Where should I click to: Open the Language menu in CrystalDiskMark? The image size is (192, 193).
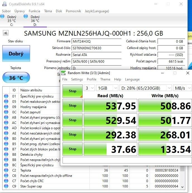pyautogui.click(x=132, y=79)
